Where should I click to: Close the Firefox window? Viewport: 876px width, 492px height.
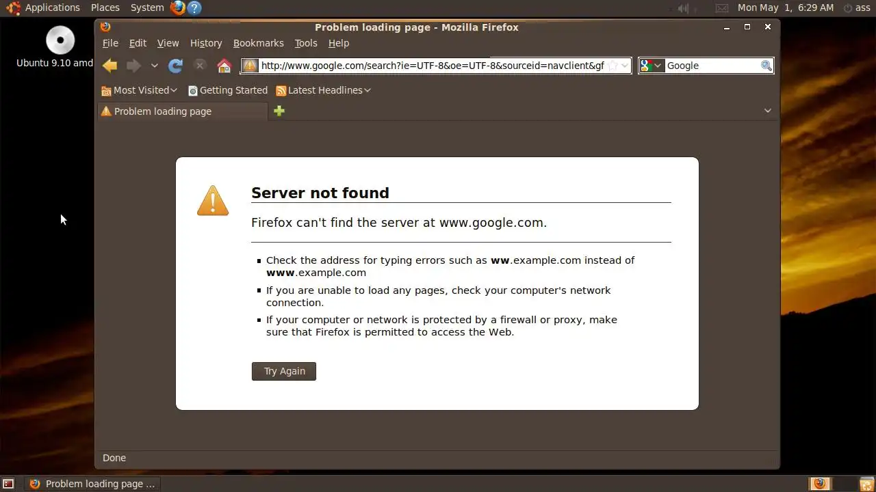tap(768, 27)
